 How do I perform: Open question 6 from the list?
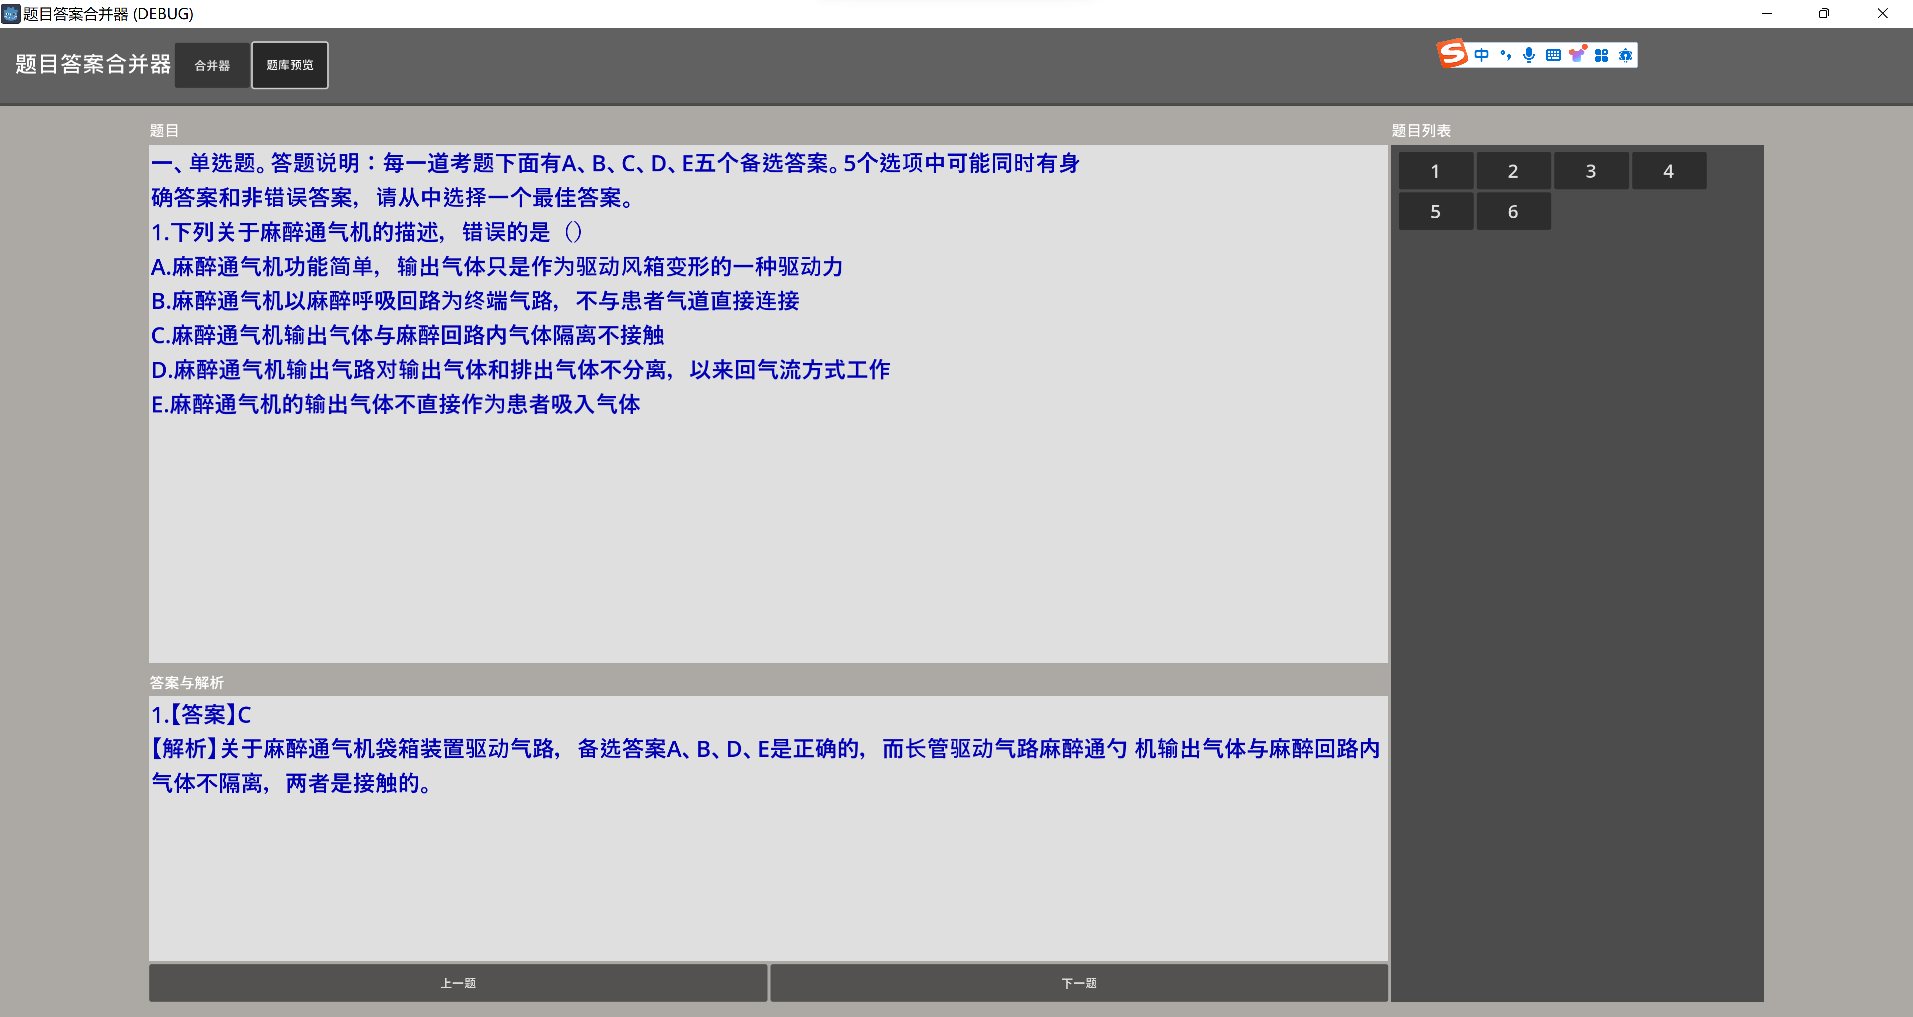(x=1513, y=212)
